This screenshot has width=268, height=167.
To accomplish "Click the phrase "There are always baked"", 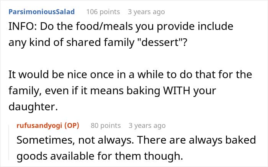I will click(x=196, y=140).
